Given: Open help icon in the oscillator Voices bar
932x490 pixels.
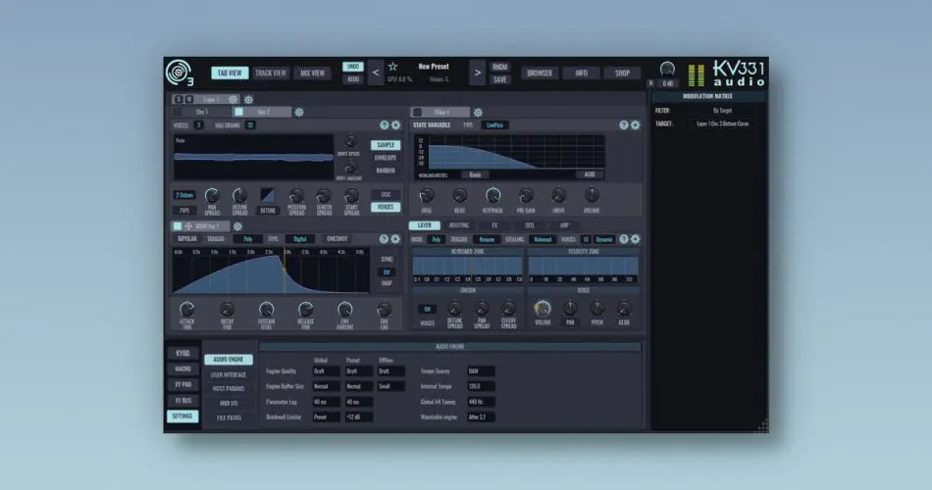Looking at the screenshot, I should pos(384,125).
